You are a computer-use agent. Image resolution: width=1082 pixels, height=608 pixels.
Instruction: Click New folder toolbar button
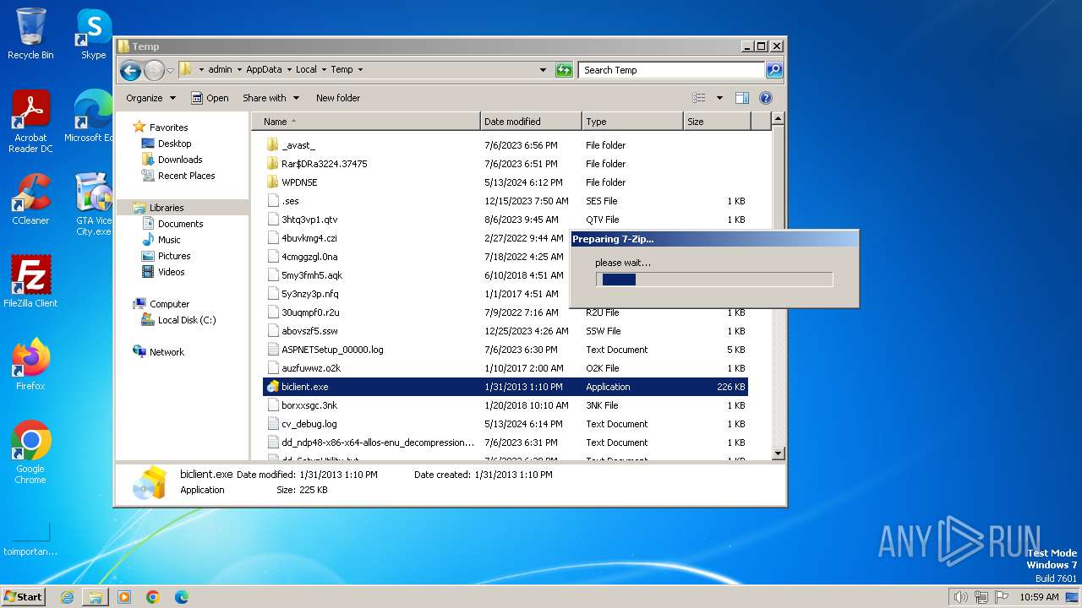338,98
